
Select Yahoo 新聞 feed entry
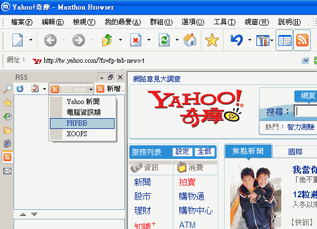tap(82, 102)
